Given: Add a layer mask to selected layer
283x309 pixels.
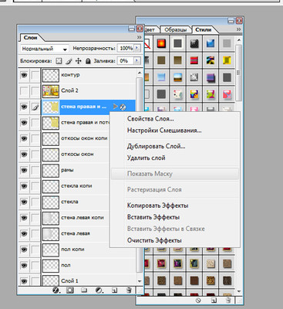Looking at the screenshot, I should coord(69,290).
